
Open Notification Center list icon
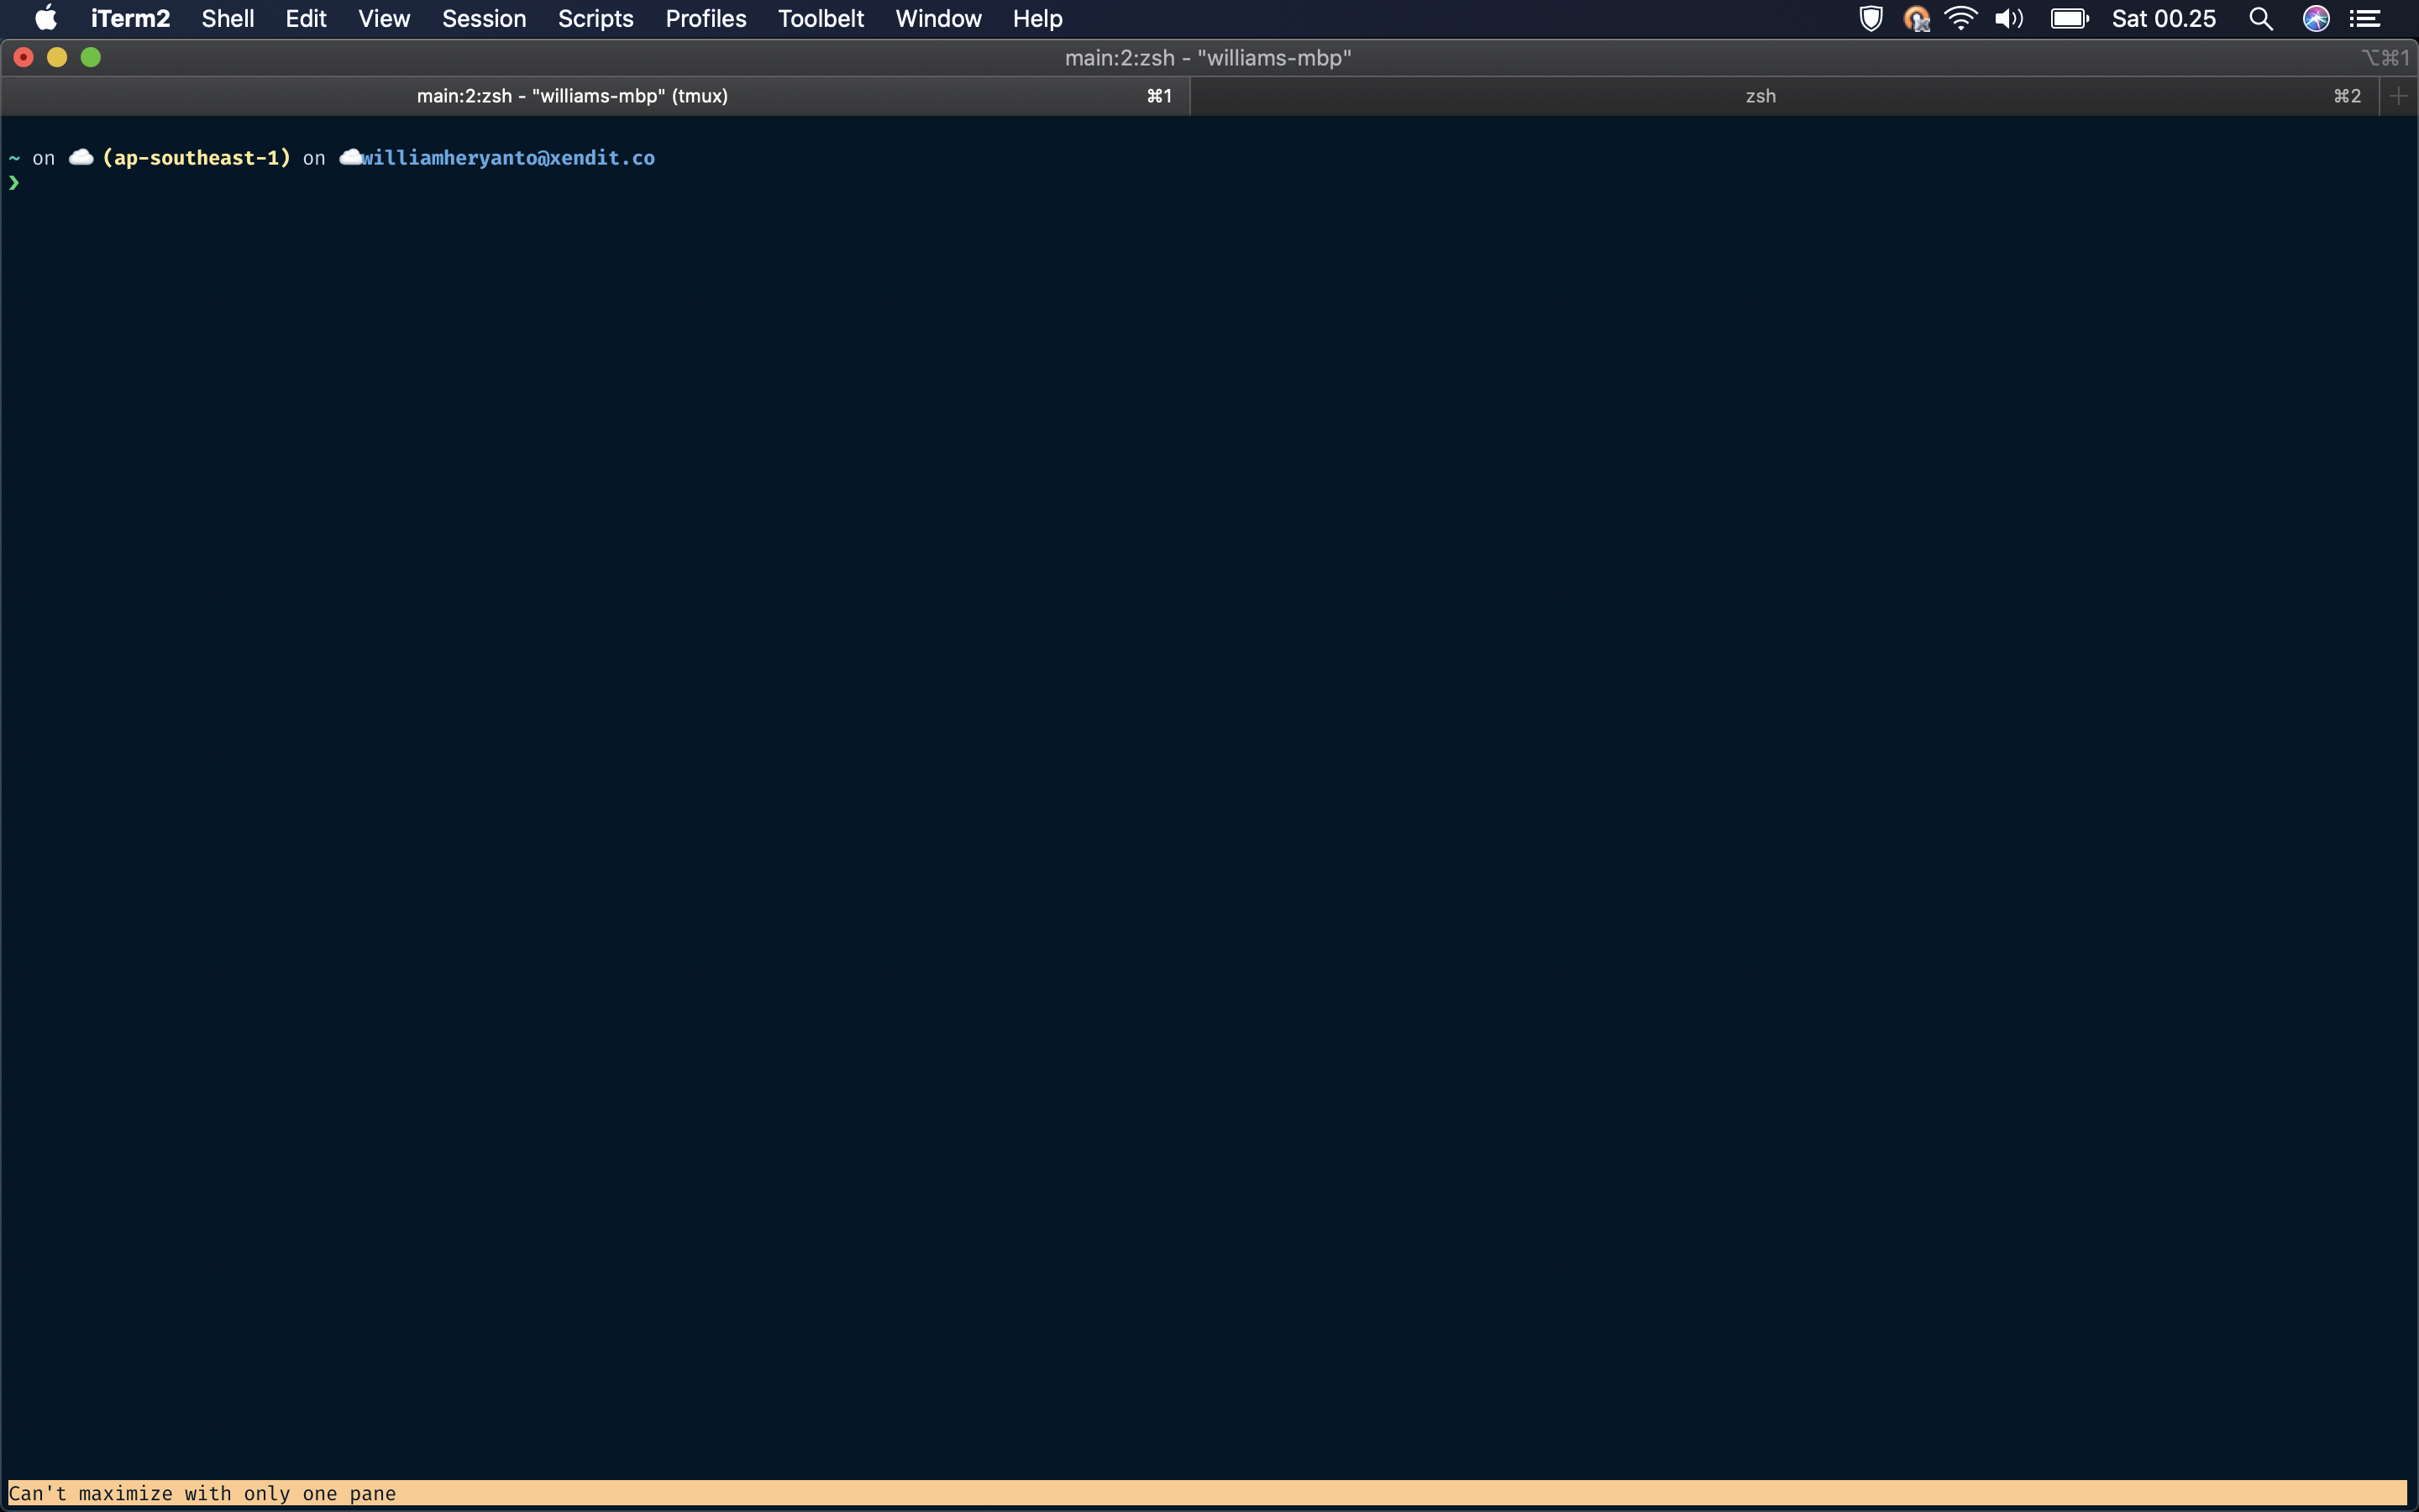[2365, 18]
